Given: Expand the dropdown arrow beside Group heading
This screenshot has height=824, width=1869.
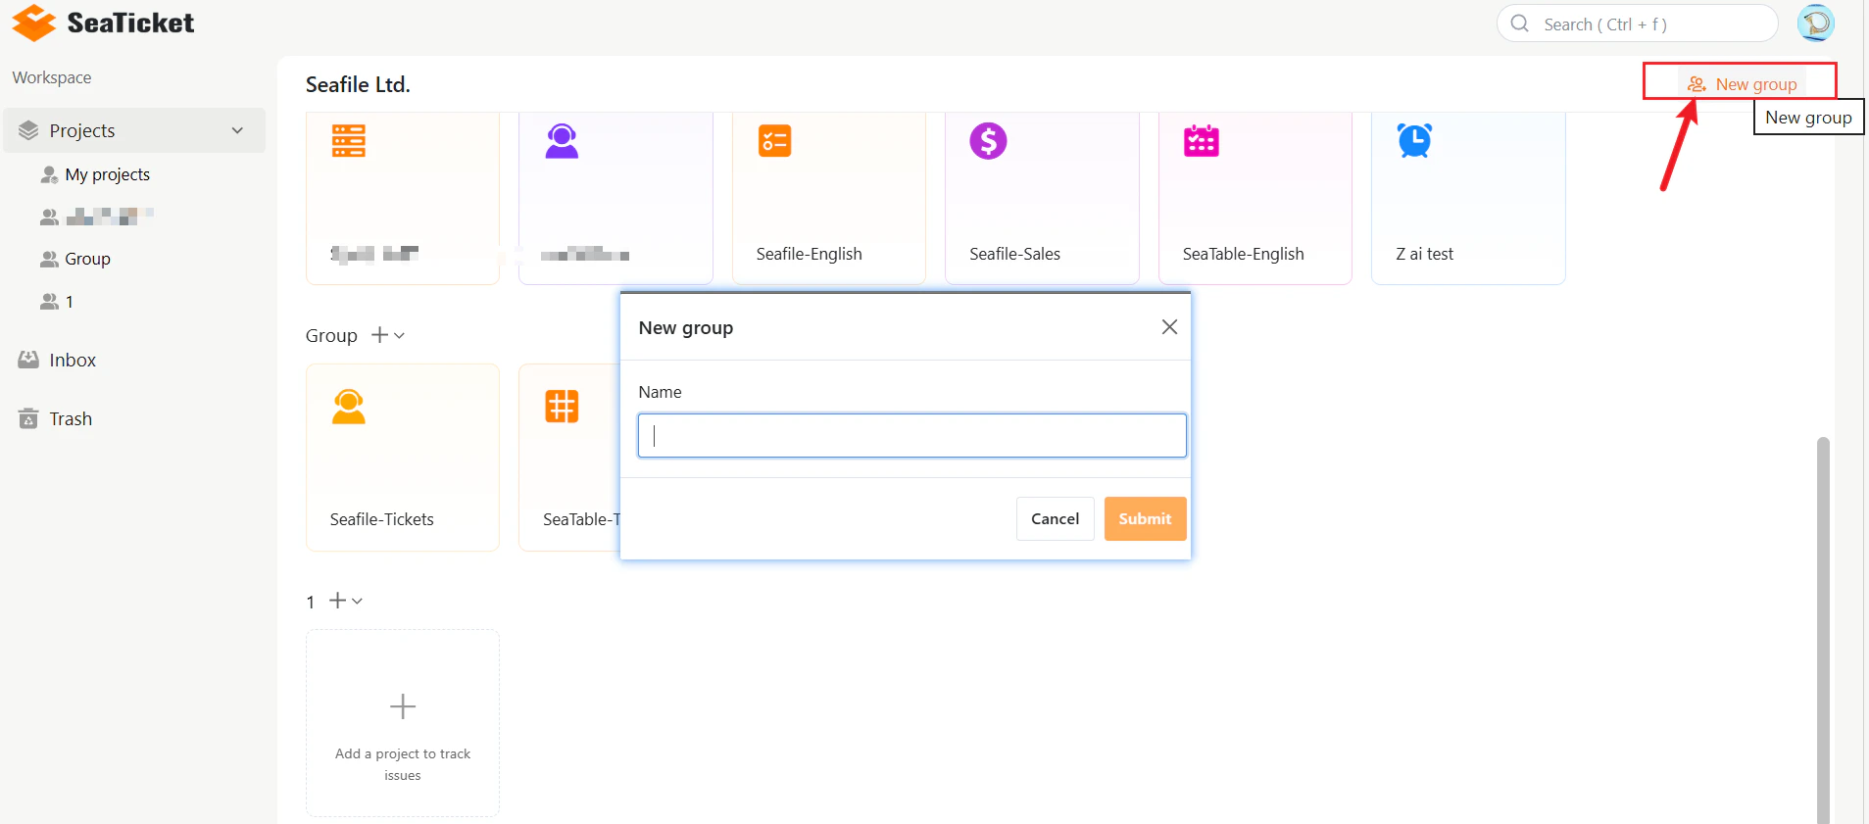Looking at the screenshot, I should click(399, 336).
